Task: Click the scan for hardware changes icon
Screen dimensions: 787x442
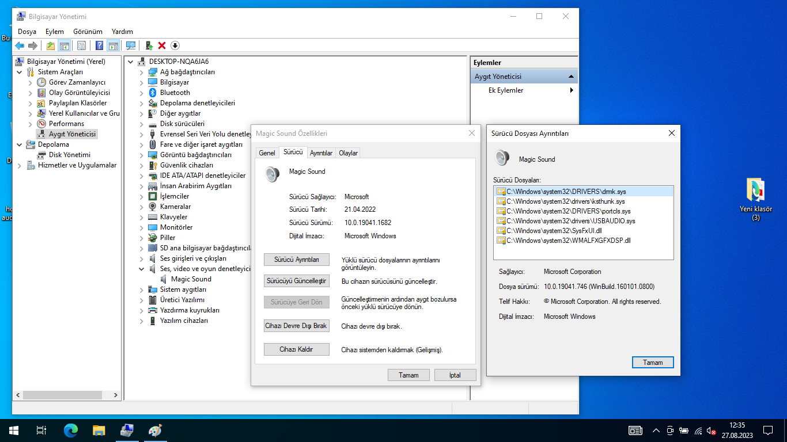Action: [x=131, y=46]
